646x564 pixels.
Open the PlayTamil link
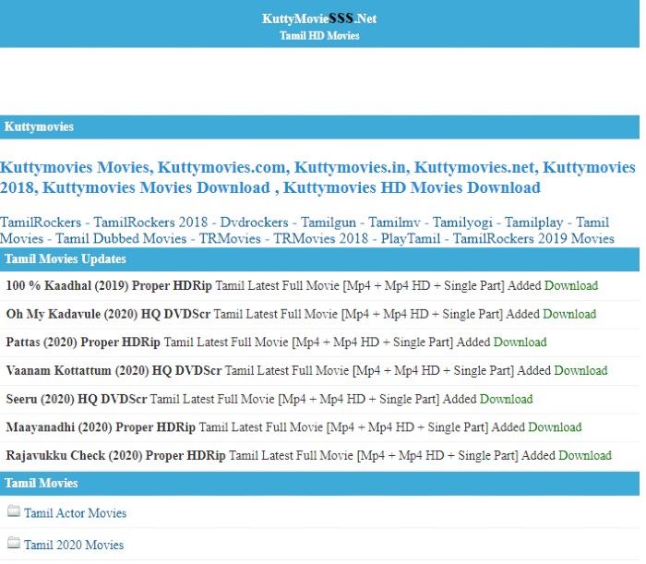pos(411,238)
